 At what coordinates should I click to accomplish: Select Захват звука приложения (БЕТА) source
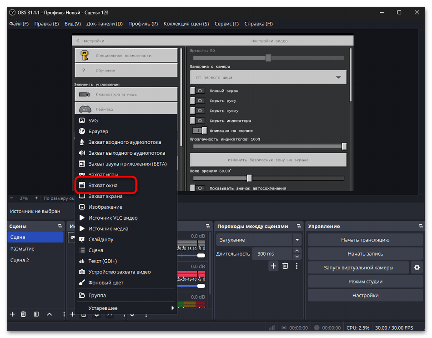(126, 164)
